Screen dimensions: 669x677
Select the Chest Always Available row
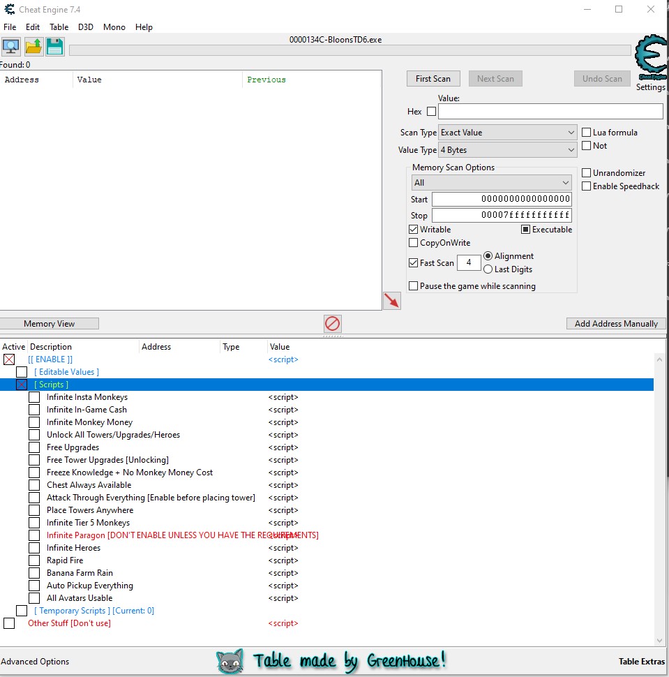[326, 485]
